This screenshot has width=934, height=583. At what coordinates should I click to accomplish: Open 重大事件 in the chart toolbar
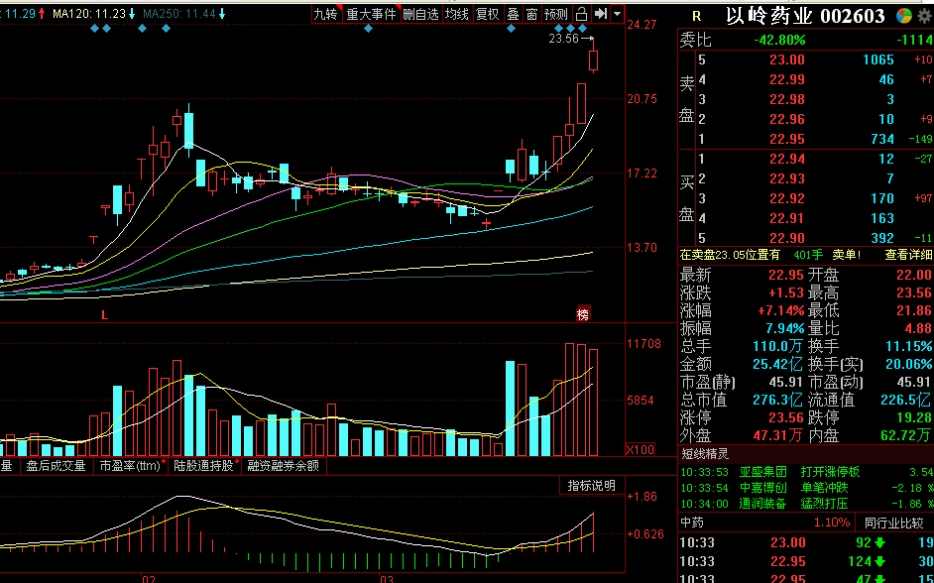tap(372, 14)
